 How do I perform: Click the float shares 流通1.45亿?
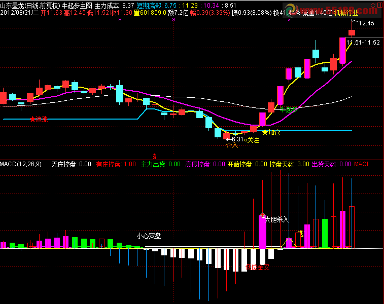click(x=317, y=13)
